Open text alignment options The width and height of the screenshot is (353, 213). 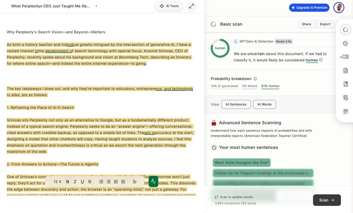[134, 182]
